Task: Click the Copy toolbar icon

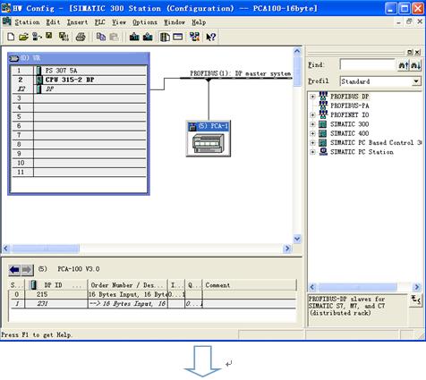Action: [x=101, y=37]
